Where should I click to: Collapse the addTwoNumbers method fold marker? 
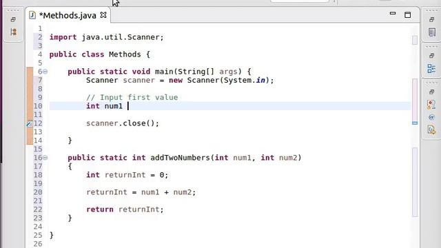tap(45, 158)
